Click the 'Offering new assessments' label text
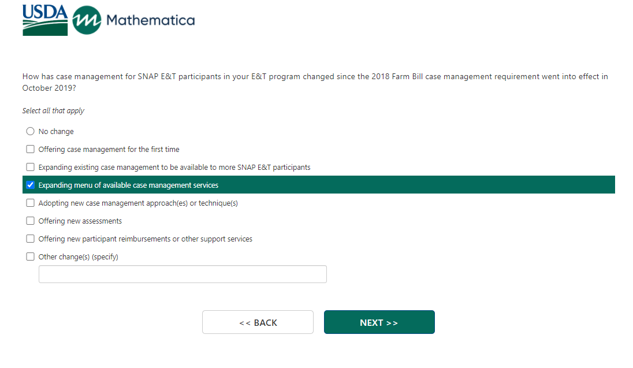The height and width of the screenshot is (368, 633). coord(80,221)
